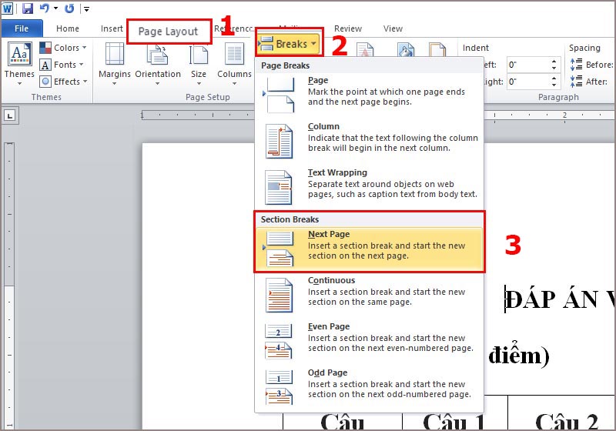The image size is (616, 431).
Task: Switch to the Insert tab
Action: pyautogui.click(x=112, y=28)
